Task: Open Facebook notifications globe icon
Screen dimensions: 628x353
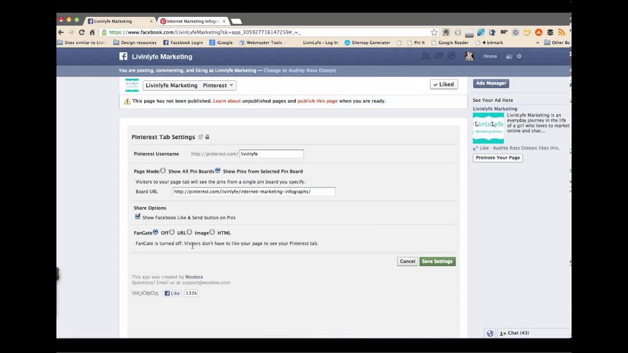Action: point(452,56)
